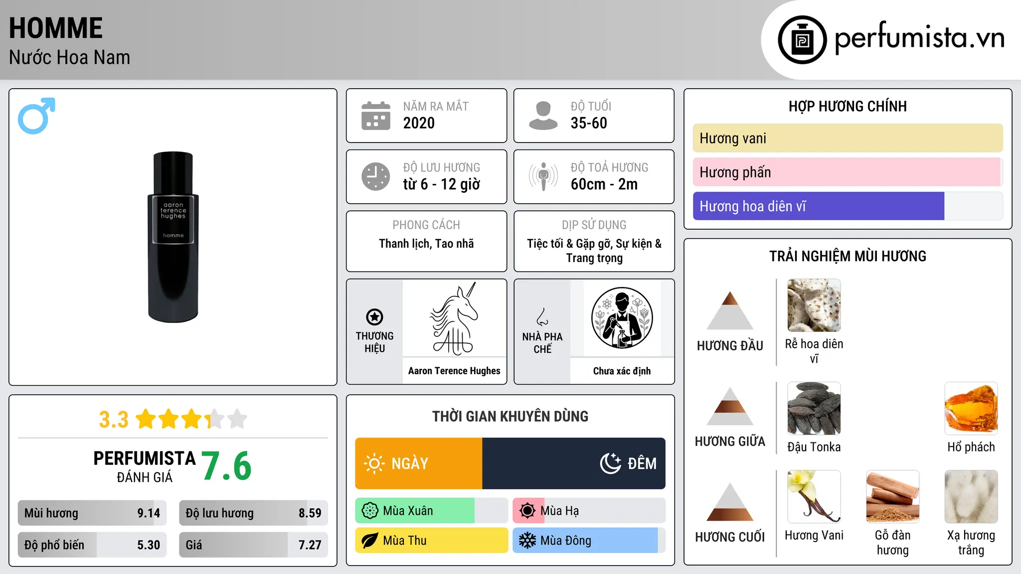Click the Perfumista Đánh Giá label
Screen dimensions: 1021x574
tap(145, 467)
